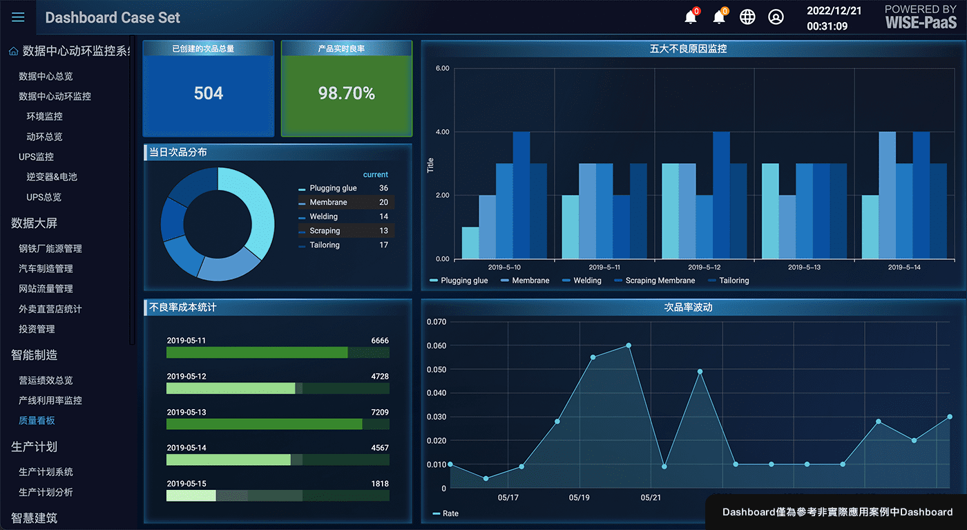Open 钢铁厂能源管理 menu item

pyautogui.click(x=50, y=249)
